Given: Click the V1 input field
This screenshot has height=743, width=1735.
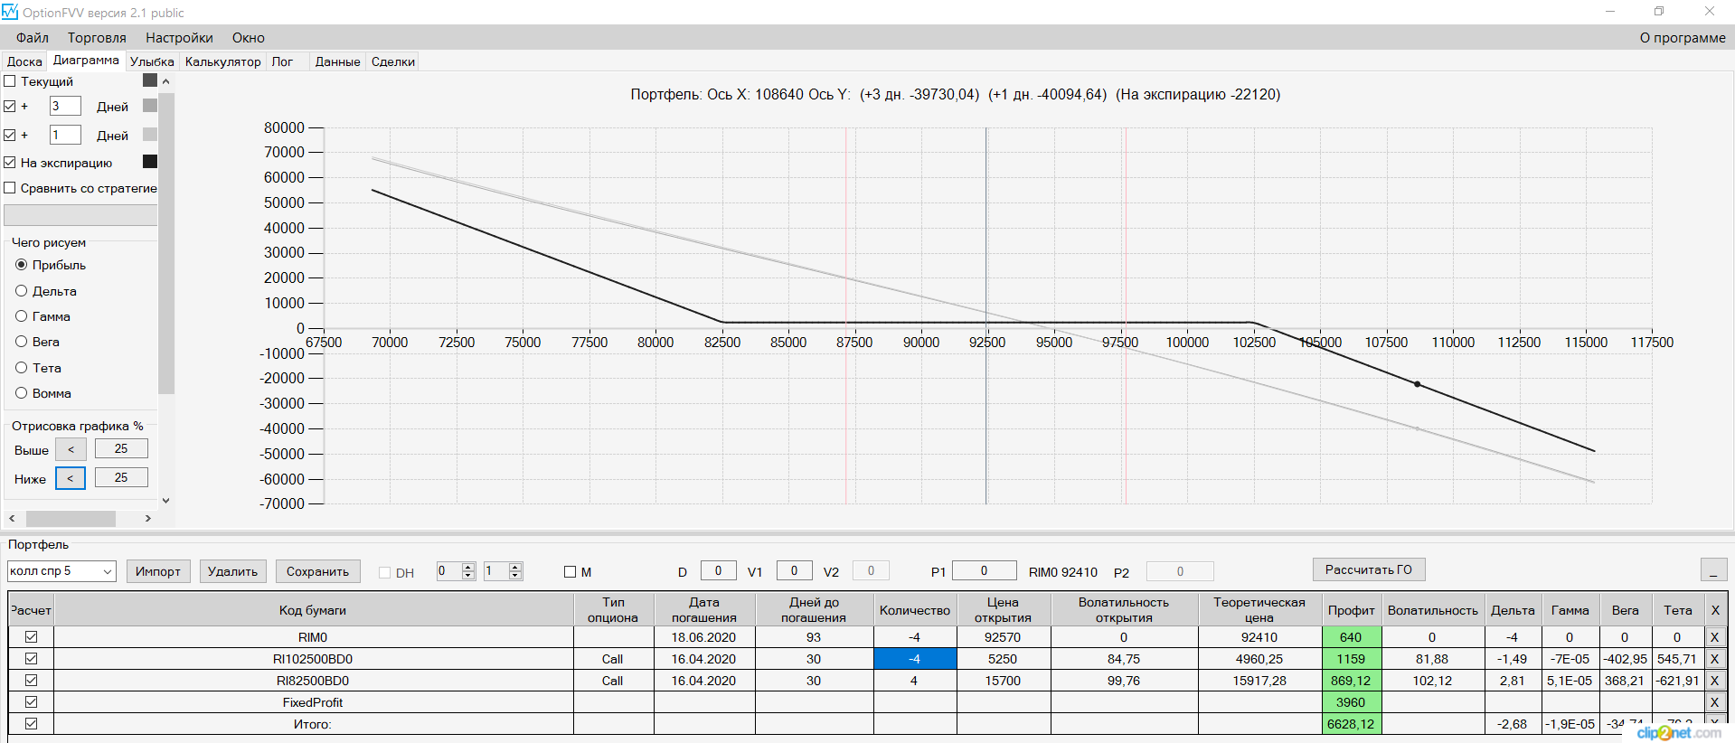Looking at the screenshot, I should click(x=794, y=571).
